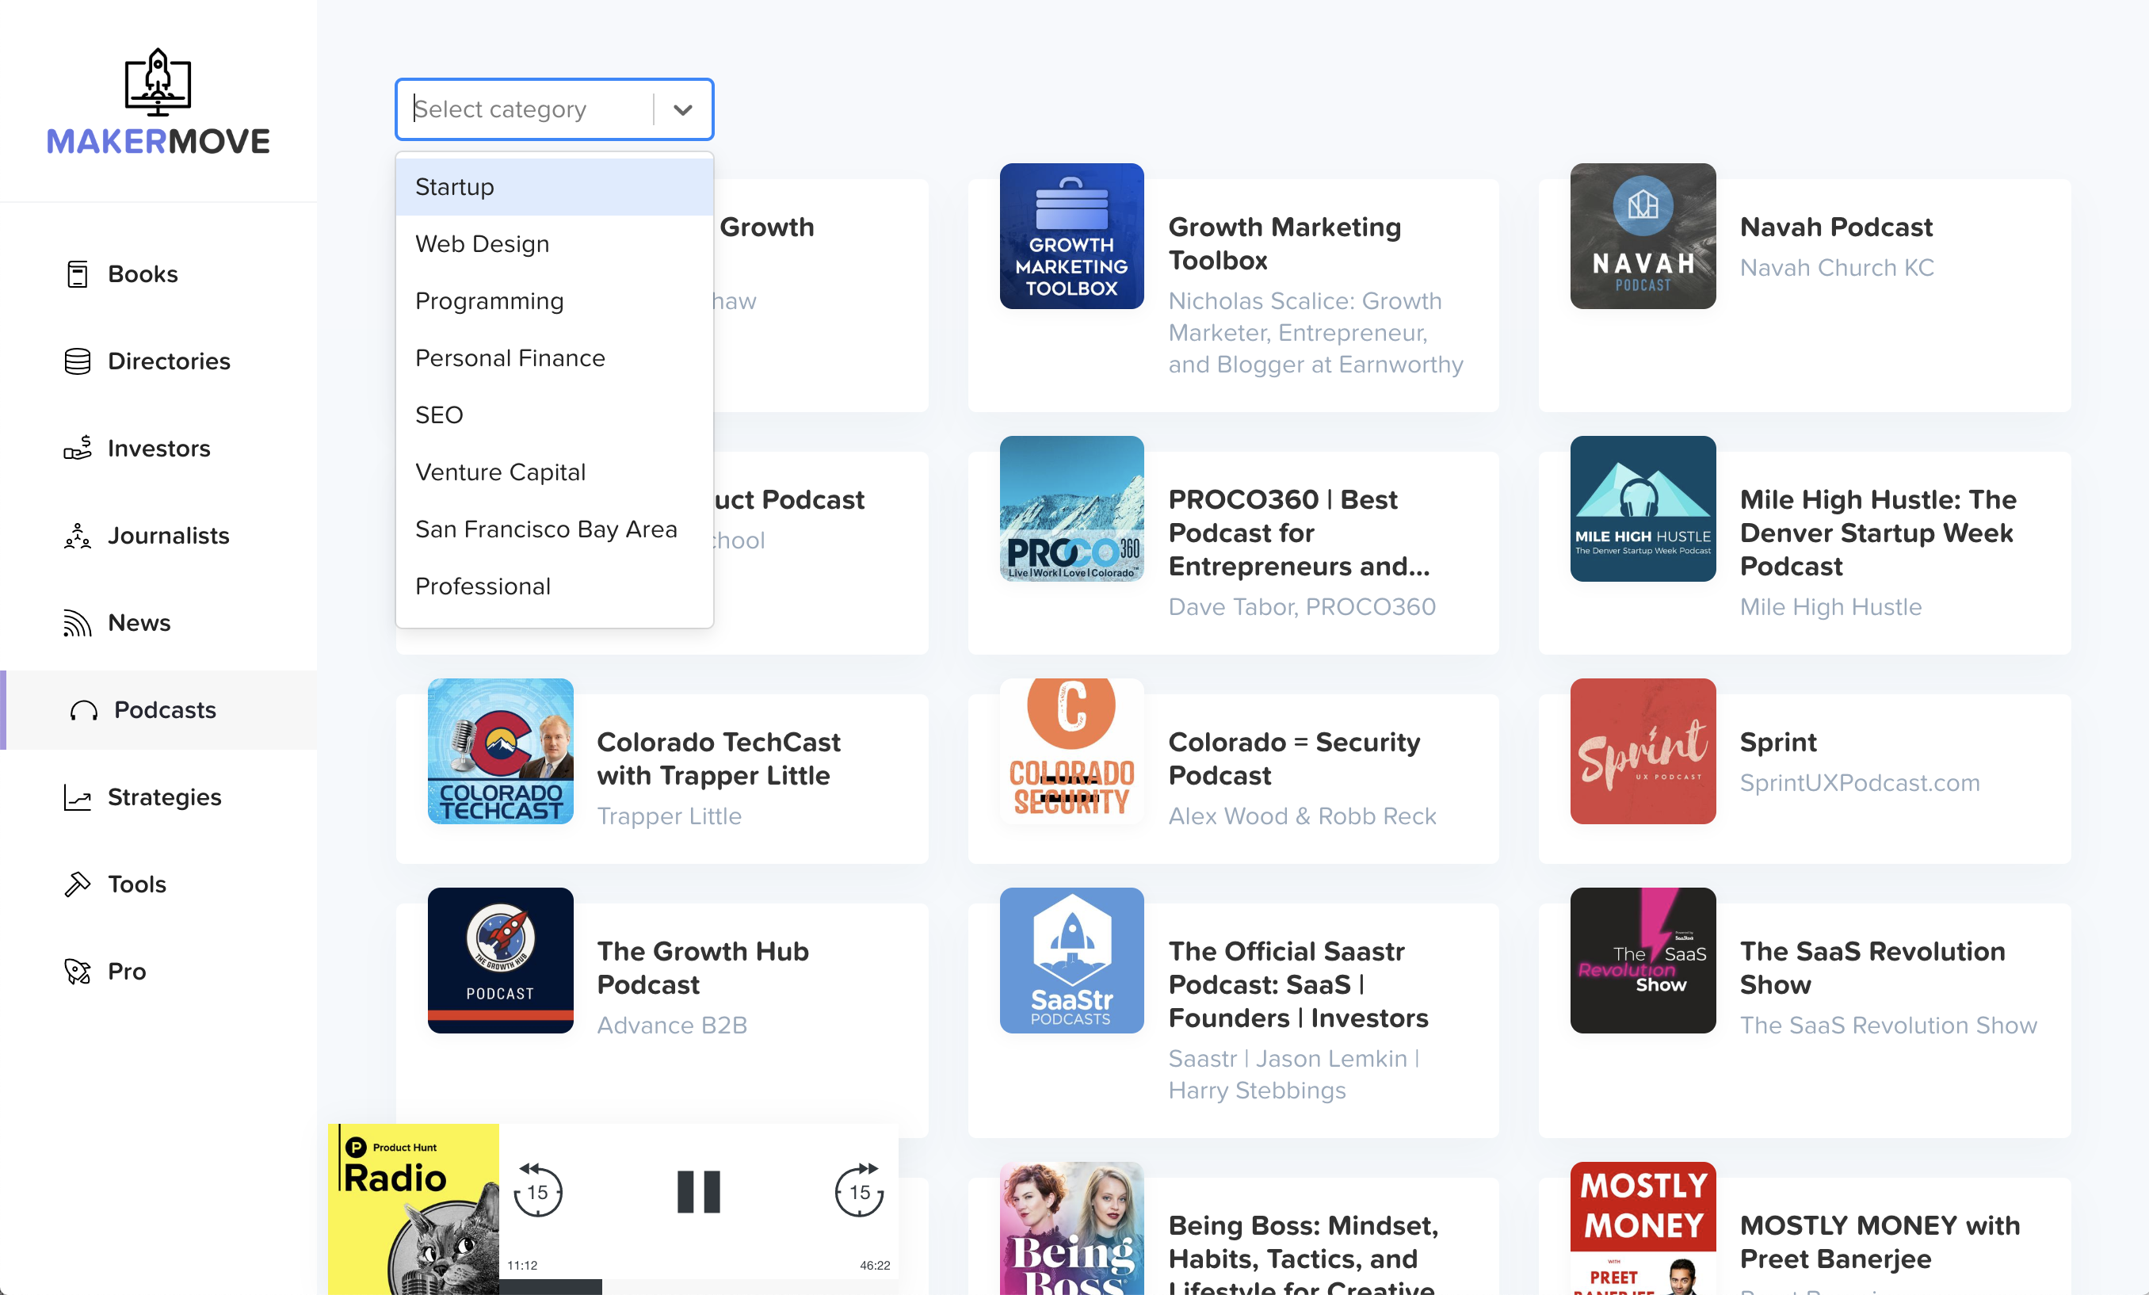Open the Podcasts sidebar section

pos(165,710)
